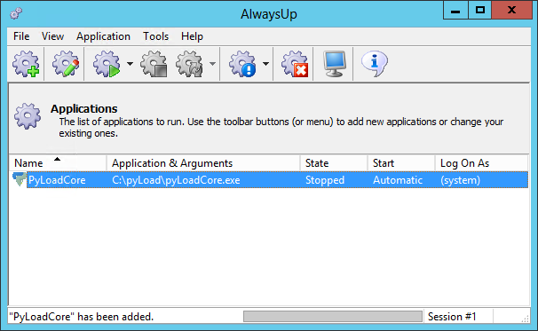The width and height of the screenshot is (538, 331).
Task: Open the dropdown beside the alert gear icon
Action: pyautogui.click(x=265, y=64)
